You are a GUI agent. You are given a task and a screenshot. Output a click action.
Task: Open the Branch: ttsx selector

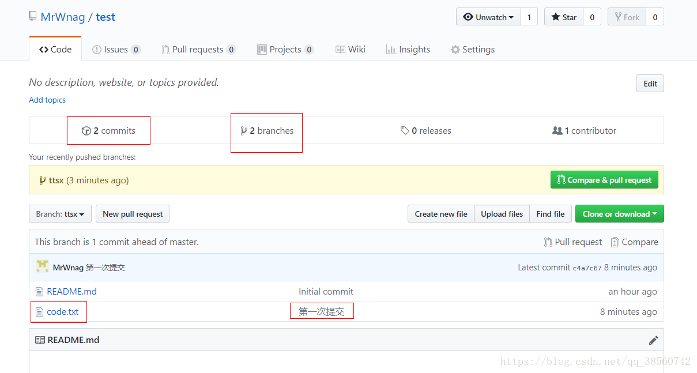[x=60, y=214]
